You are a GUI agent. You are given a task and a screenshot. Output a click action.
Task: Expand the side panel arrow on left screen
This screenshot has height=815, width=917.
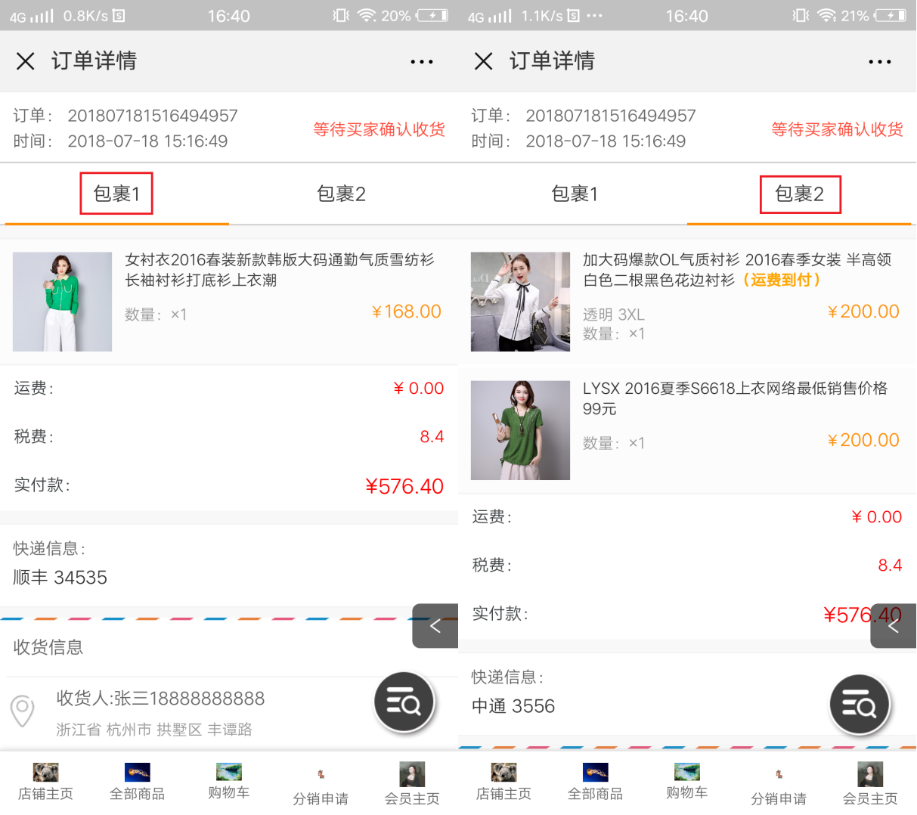(x=435, y=626)
